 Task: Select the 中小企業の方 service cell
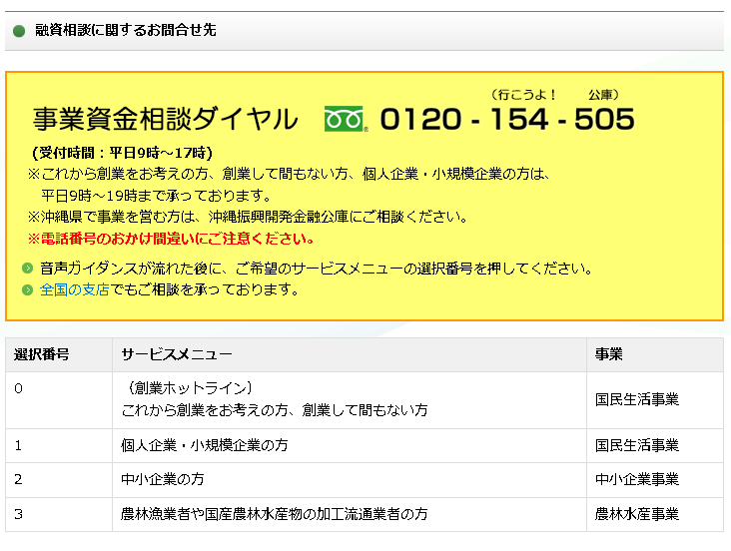(x=163, y=479)
